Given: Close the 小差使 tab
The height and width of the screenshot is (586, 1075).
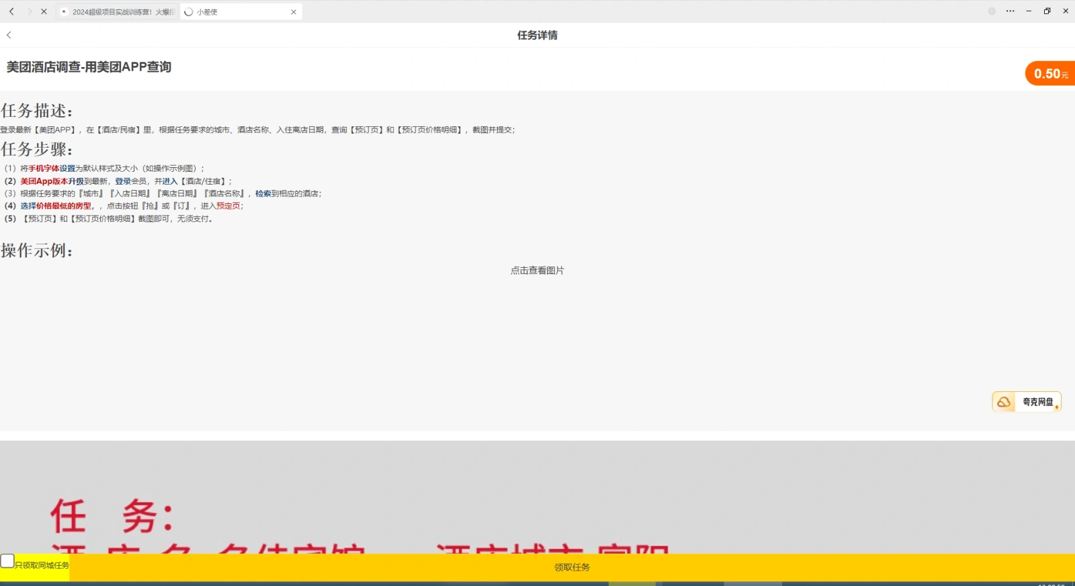Looking at the screenshot, I should (294, 12).
